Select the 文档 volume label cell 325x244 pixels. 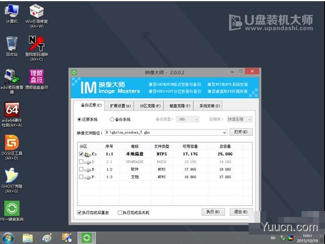135,177
